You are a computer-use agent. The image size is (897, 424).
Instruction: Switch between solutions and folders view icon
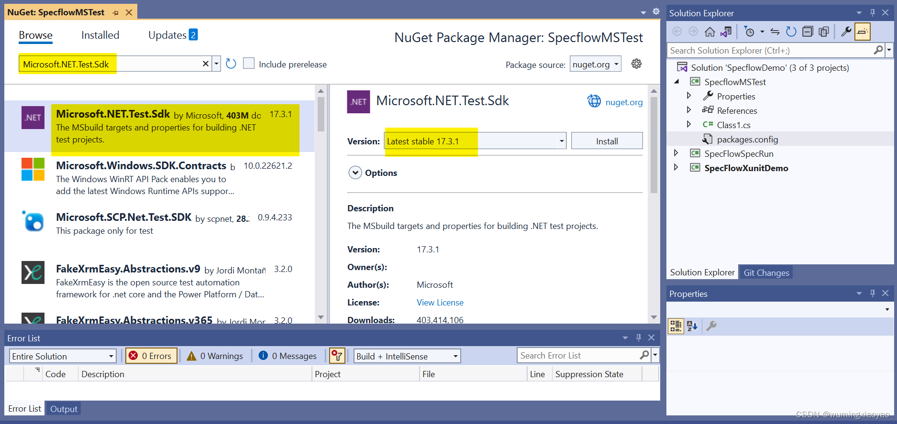coord(726,32)
